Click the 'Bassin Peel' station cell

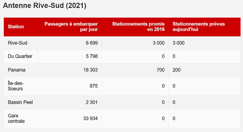tap(20, 102)
